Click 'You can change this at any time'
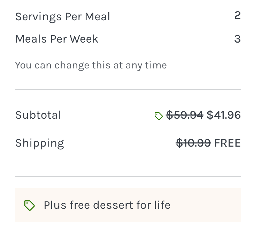Image resolution: width=262 pixels, height=229 pixels. pyautogui.click(x=91, y=65)
